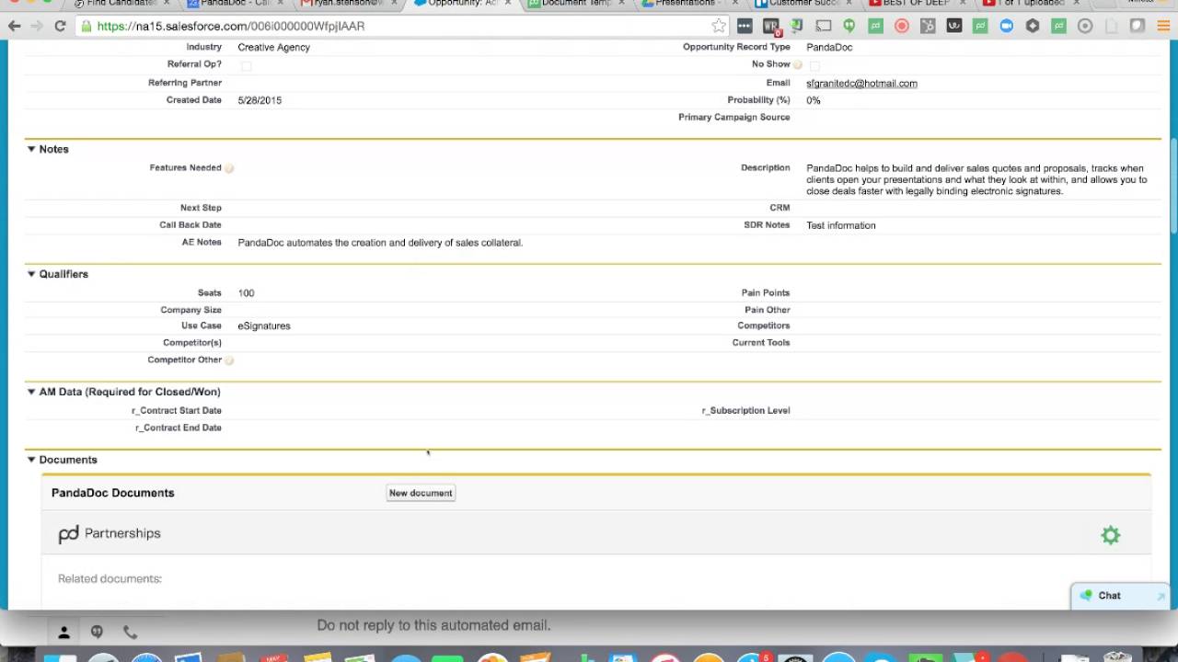Image resolution: width=1178 pixels, height=662 pixels.
Task: Switch to the PandaDoc - Cal tab
Action: point(232,4)
